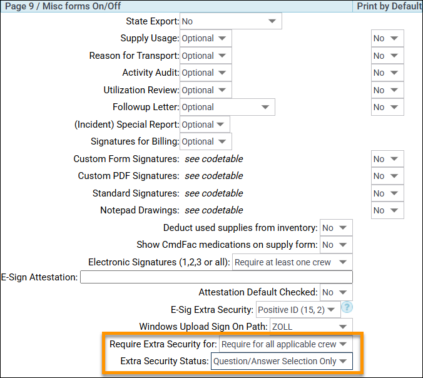This screenshot has width=423, height=378.
Task: Open the Electronic Signatures requirement dropdown
Action: click(x=292, y=262)
